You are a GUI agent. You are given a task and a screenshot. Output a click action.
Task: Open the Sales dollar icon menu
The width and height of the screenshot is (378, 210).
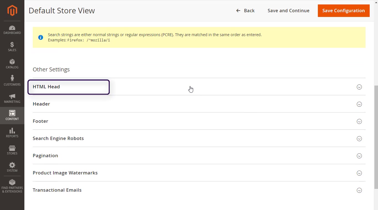tap(12, 47)
